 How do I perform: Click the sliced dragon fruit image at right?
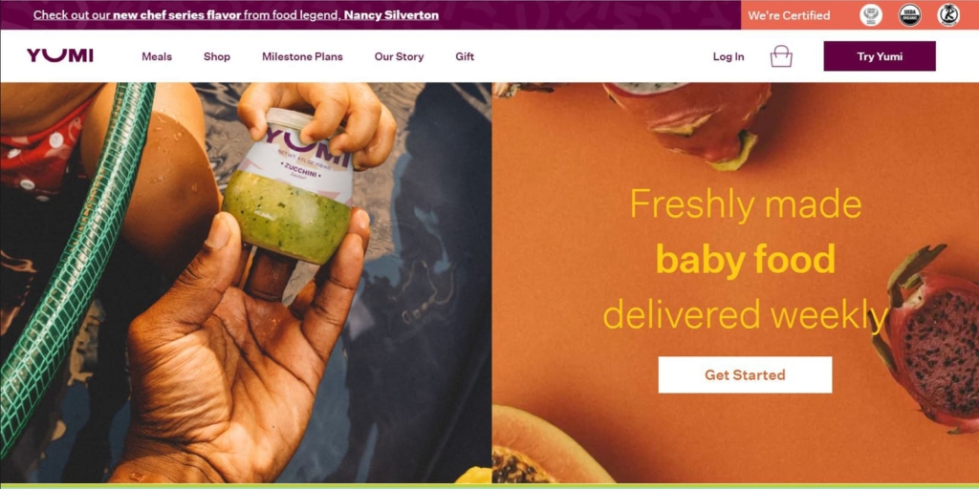click(931, 339)
